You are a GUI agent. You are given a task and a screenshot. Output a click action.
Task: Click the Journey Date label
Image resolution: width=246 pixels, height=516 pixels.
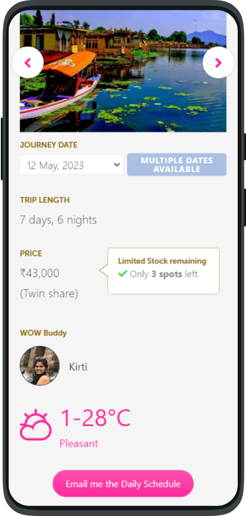point(49,145)
